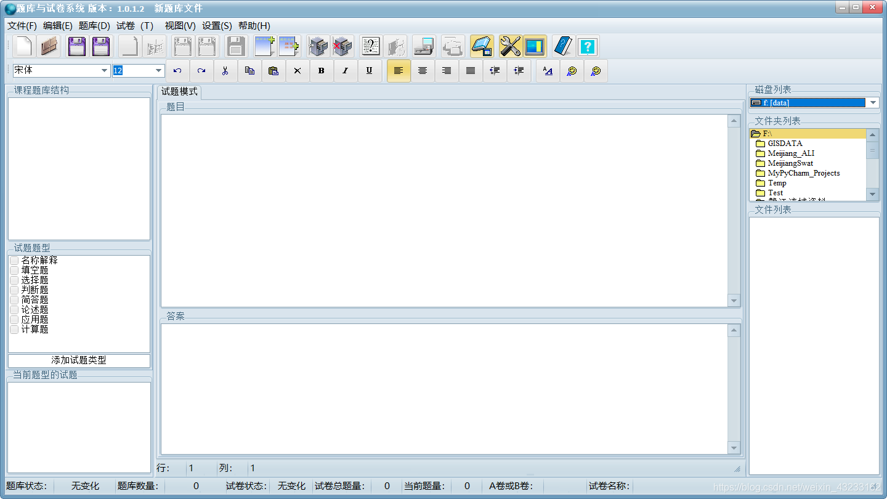The width and height of the screenshot is (887, 499).
Task: Click the highlighted blue book with calculator icon
Action: coord(481,46)
